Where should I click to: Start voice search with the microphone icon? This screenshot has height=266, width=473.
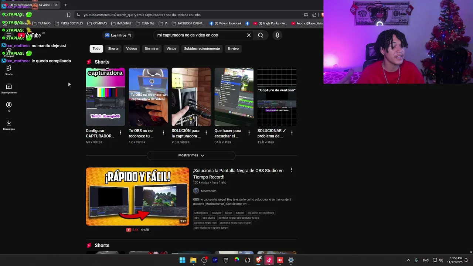277,35
